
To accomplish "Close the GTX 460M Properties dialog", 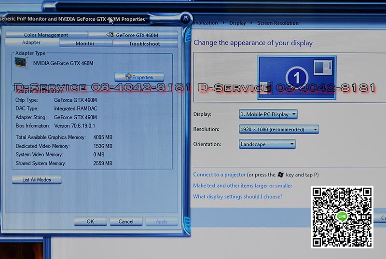I will coord(186,18).
